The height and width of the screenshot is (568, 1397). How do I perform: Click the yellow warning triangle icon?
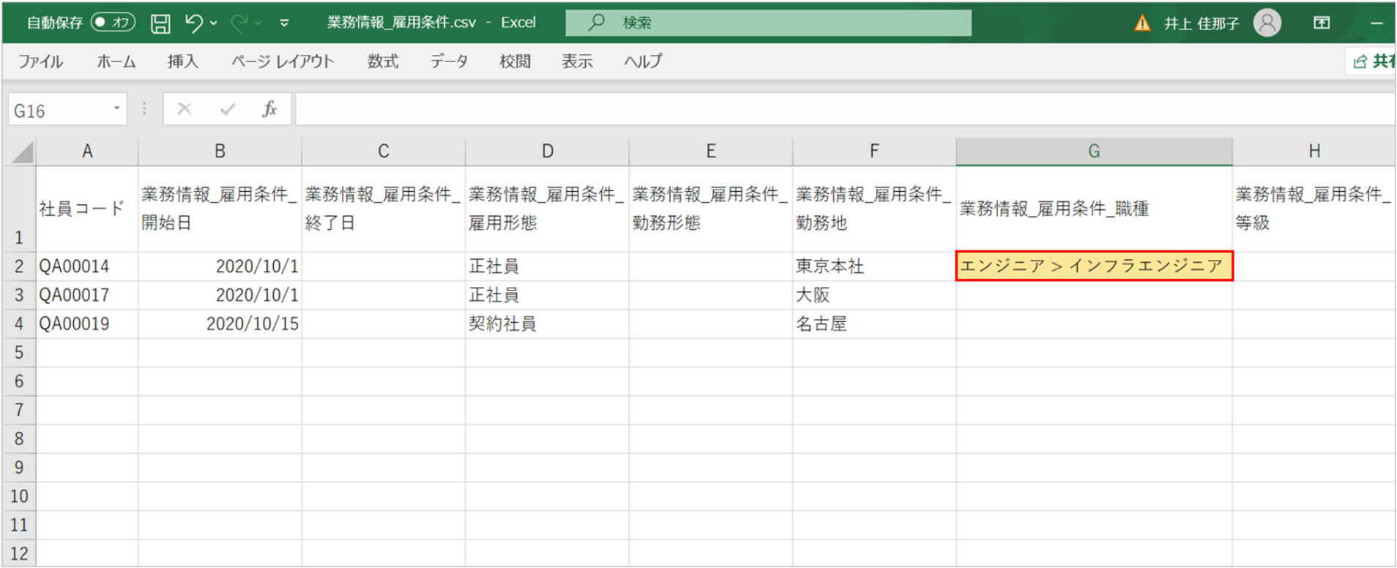[x=1142, y=23]
